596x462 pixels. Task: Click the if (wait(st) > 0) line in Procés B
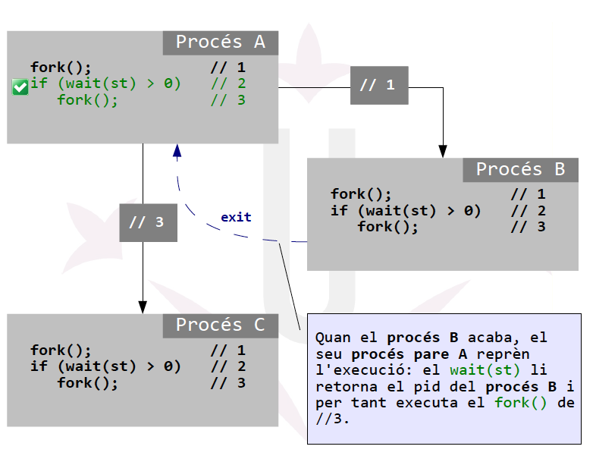pyautogui.click(x=406, y=210)
